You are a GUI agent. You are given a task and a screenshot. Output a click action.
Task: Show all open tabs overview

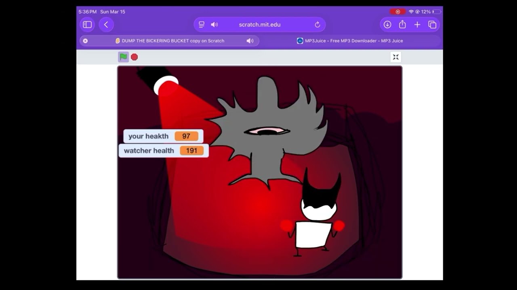tap(432, 25)
